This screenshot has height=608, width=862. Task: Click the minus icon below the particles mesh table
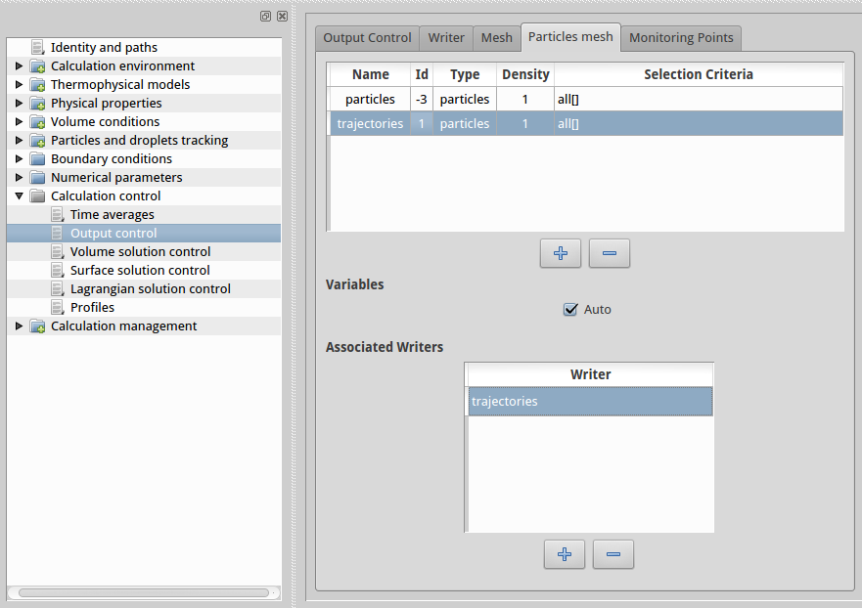pyautogui.click(x=610, y=253)
